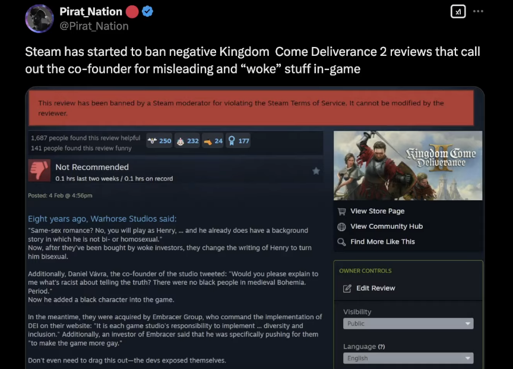Open Kingdom Come Deliverance II banner image
The height and width of the screenshot is (369, 513).
(408, 165)
